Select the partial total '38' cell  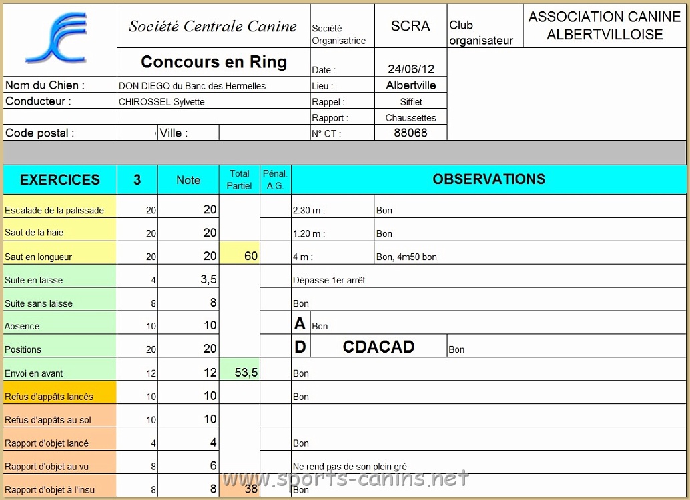pyautogui.click(x=240, y=485)
